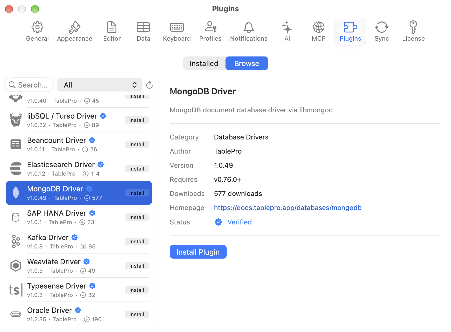Click the Database Drivers category value
This screenshot has width=451, height=332.
point(241,137)
